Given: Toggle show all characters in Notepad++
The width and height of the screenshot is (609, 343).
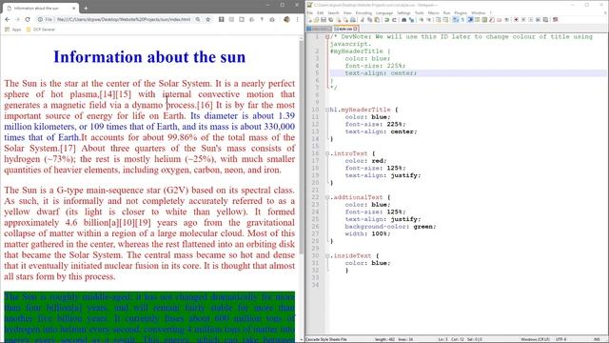Looking at the screenshot, I should click(462, 19).
